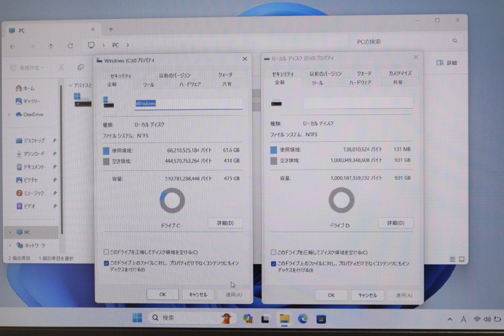Open the カスタマイズ tab in D: properties
The height and width of the screenshot is (336, 504).
pos(399,73)
